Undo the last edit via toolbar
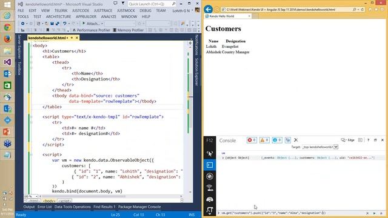388x218 pixels. pyautogui.click(x=65, y=24)
